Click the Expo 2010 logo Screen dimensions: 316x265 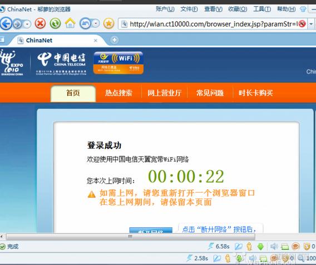(12, 62)
